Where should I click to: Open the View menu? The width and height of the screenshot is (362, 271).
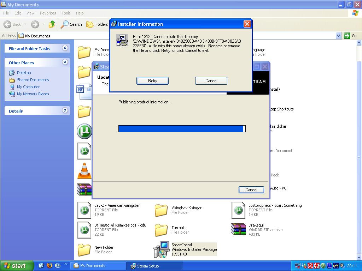coord(30,13)
